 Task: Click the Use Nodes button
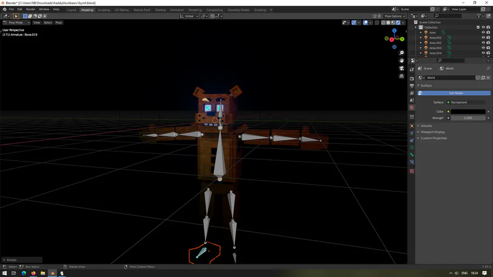(x=454, y=93)
